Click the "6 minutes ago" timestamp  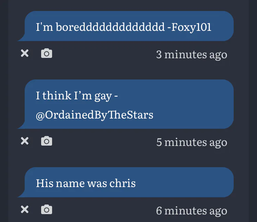[192, 211]
